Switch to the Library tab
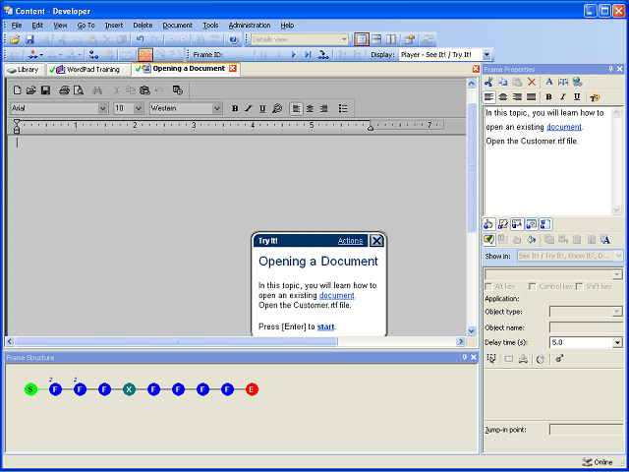Screen dimensions: 629x472 24,70
